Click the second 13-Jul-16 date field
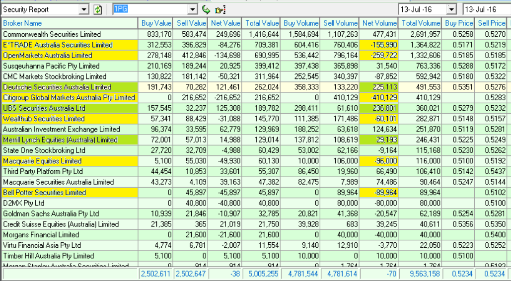 click(486, 9)
